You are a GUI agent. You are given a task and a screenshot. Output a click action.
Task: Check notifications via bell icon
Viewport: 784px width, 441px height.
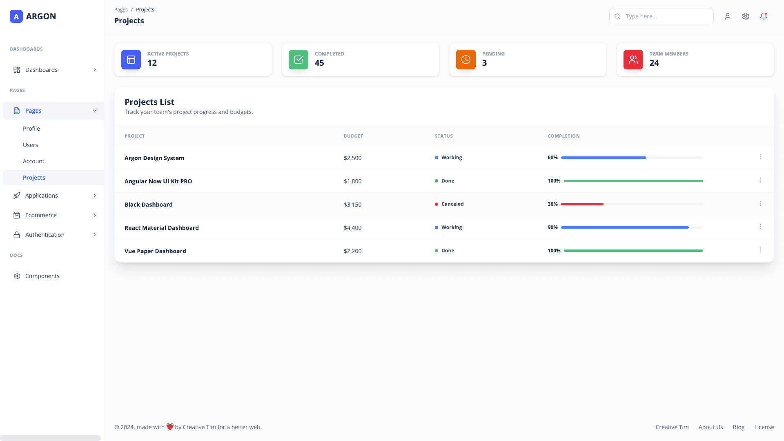[x=764, y=16]
